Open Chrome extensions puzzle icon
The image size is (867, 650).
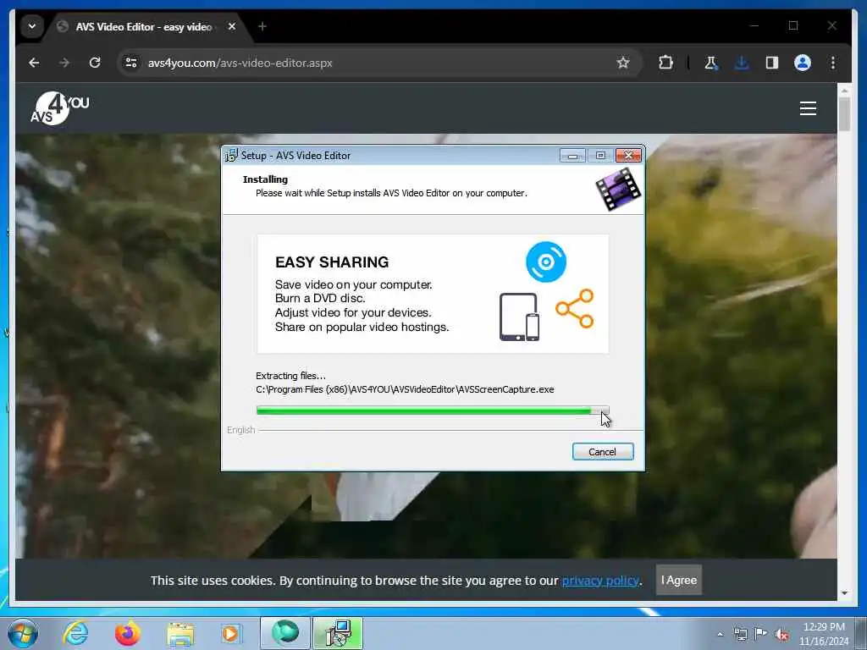pyautogui.click(x=665, y=63)
